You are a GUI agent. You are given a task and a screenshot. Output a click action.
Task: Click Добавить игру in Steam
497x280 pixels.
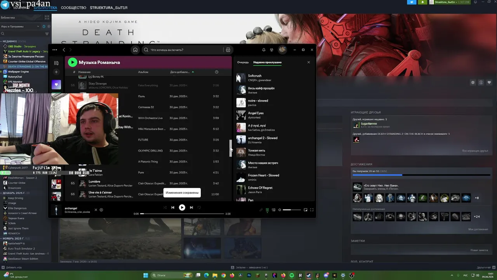12,268
